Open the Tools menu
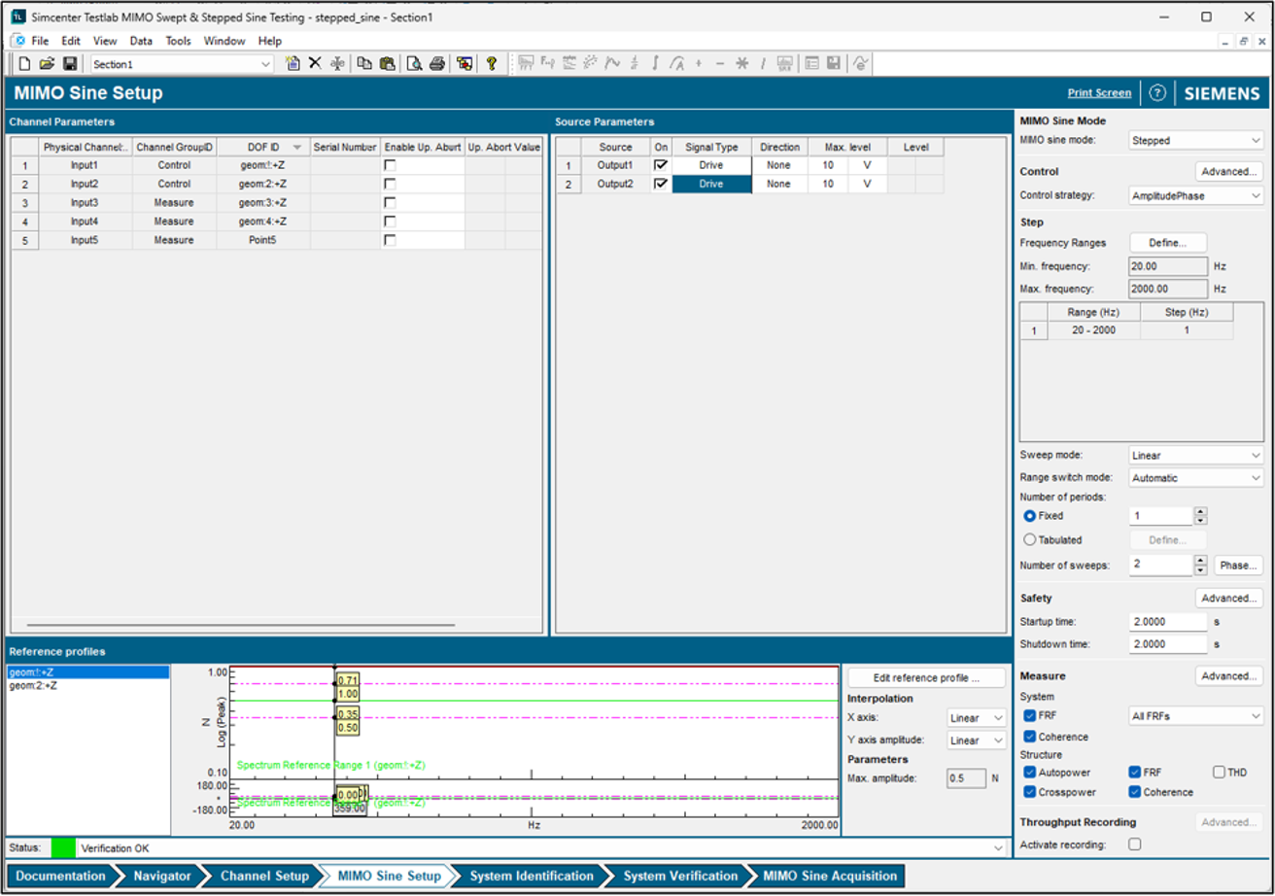 click(178, 41)
